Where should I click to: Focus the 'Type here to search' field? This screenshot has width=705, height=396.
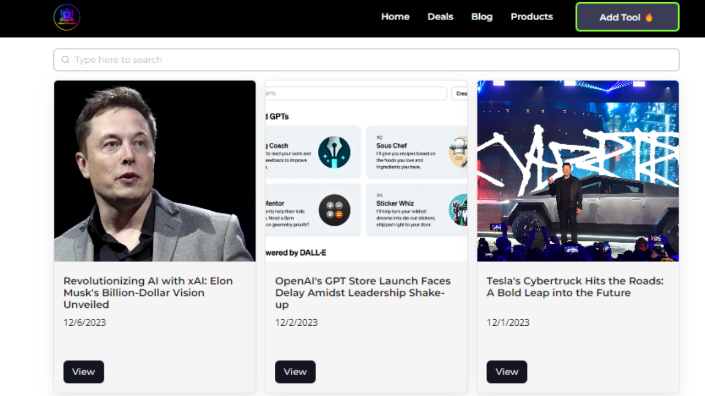(x=366, y=60)
